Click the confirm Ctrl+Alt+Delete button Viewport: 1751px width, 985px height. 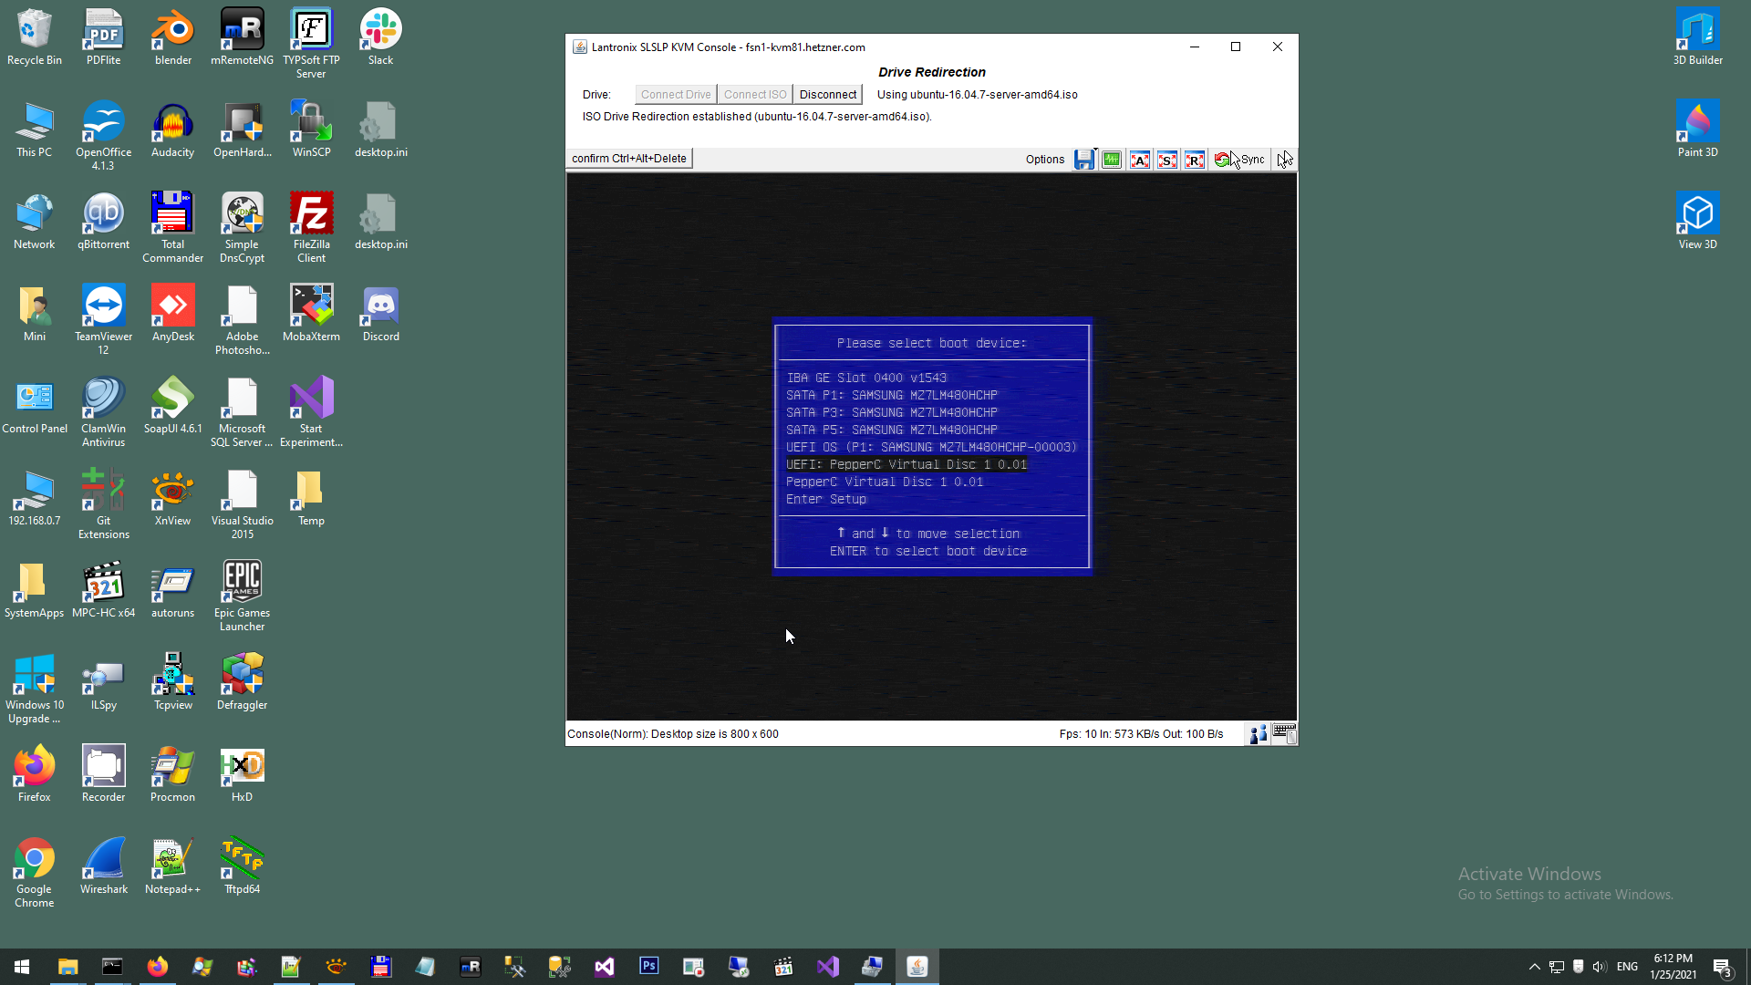coord(628,159)
